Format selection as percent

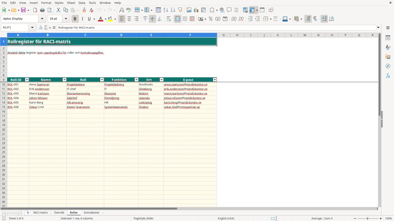pos(211,19)
